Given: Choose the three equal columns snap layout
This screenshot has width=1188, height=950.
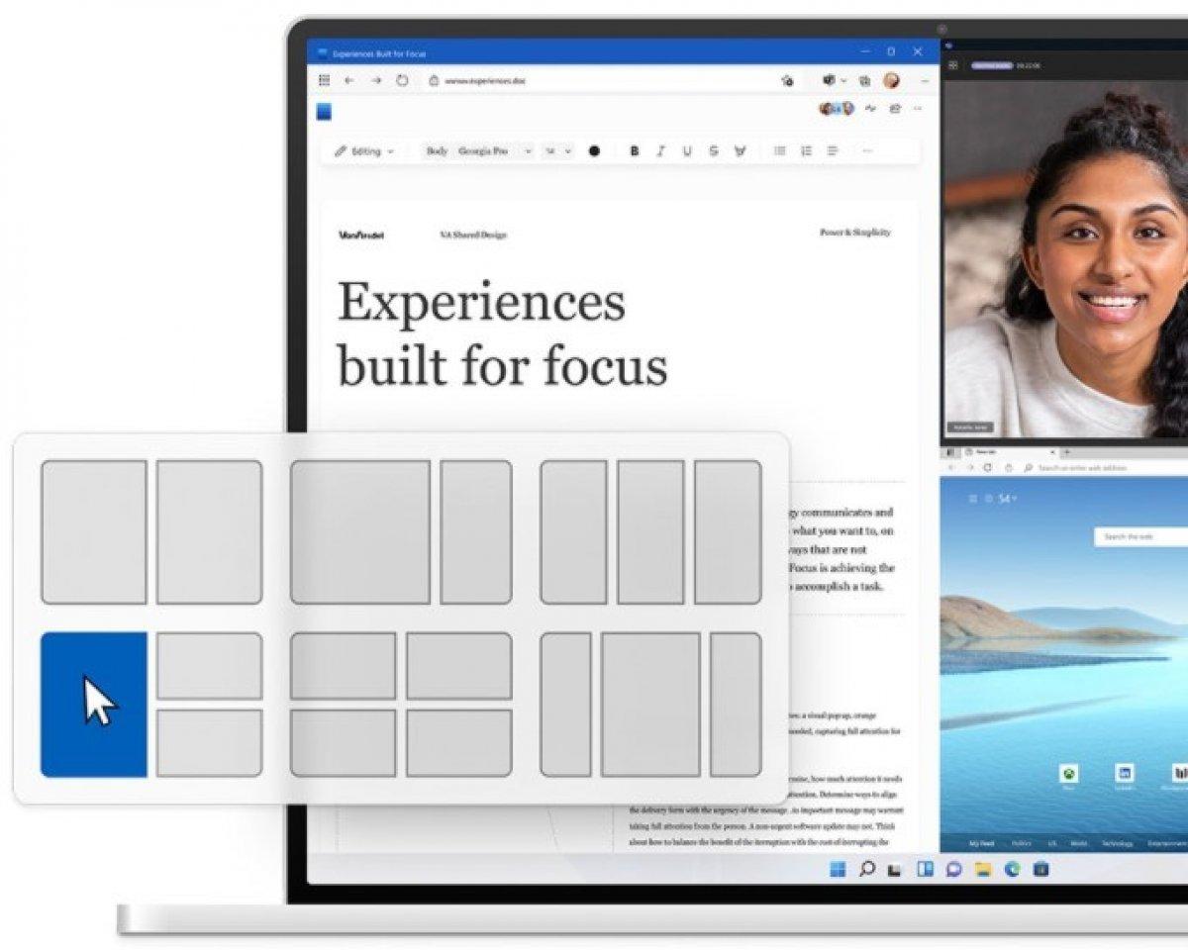Looking at the screenshot, I should [650, 532].
